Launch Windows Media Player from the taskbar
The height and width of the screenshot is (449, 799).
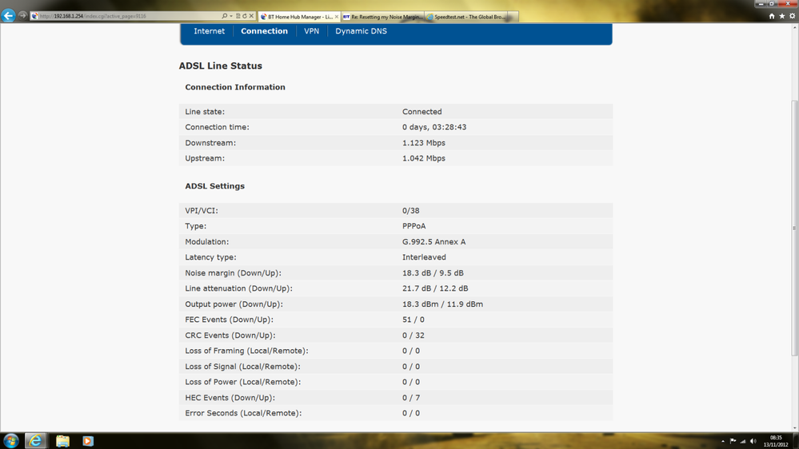[x=88, y=440]
